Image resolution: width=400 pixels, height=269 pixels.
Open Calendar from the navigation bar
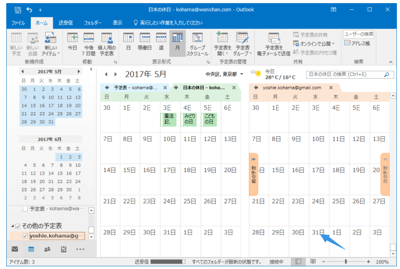[31, 249]
